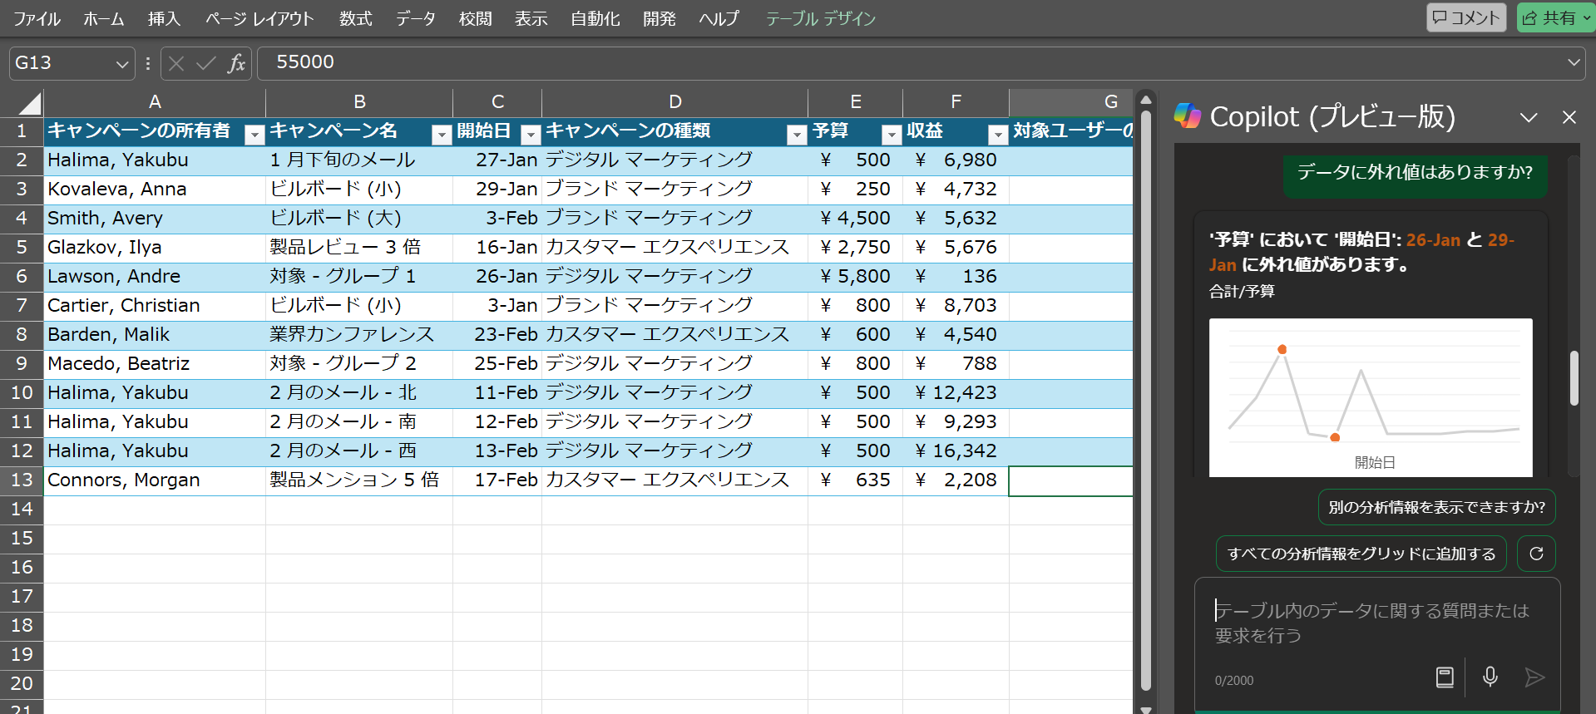Click the formula bar Cancel X icon
Image resolution: width=1596 pixels, height=714 pixels.
click(x=176, y=63)
